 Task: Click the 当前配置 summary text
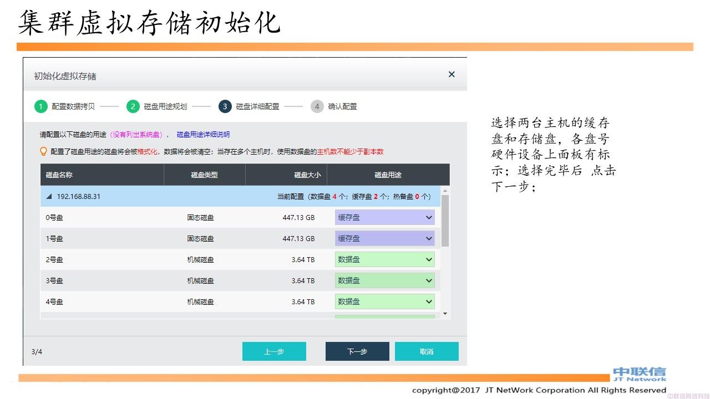point(354,197)
